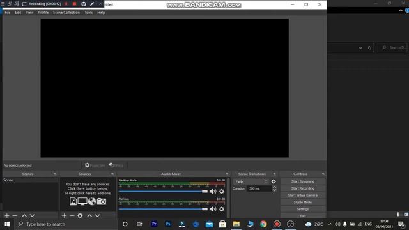Mute the Desktop Audio channel
Screen dimensions: 409x230
click(x=213, y=192)
